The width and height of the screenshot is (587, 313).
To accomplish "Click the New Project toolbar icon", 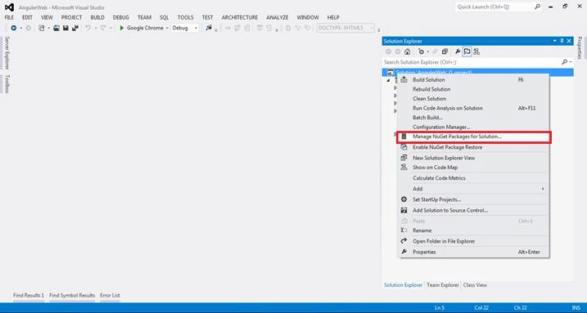I will (42, 28).
